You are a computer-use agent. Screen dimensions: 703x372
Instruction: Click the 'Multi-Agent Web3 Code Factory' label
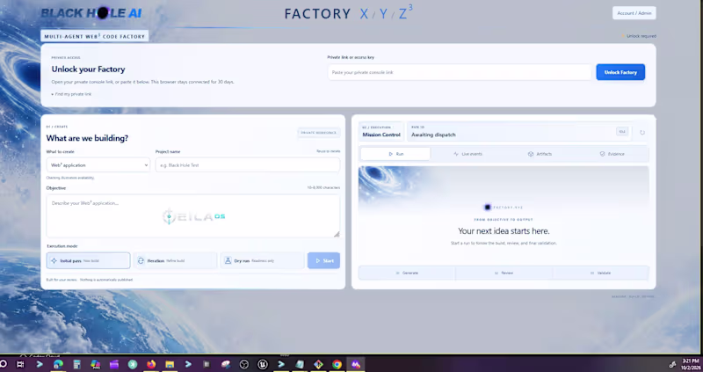pos(95,36)
